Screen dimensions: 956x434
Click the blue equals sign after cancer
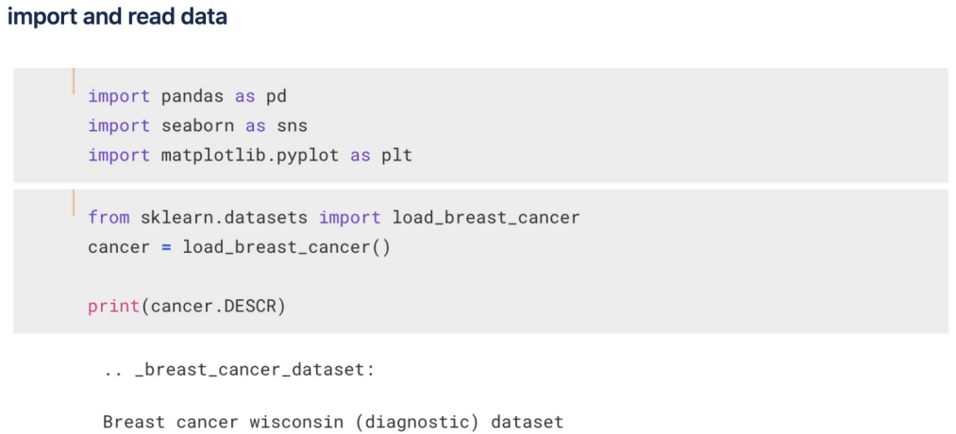pos(166,248)
